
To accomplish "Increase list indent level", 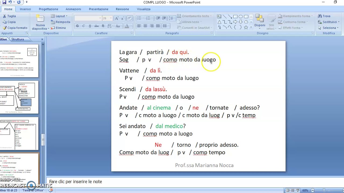I will pos(164,18).
